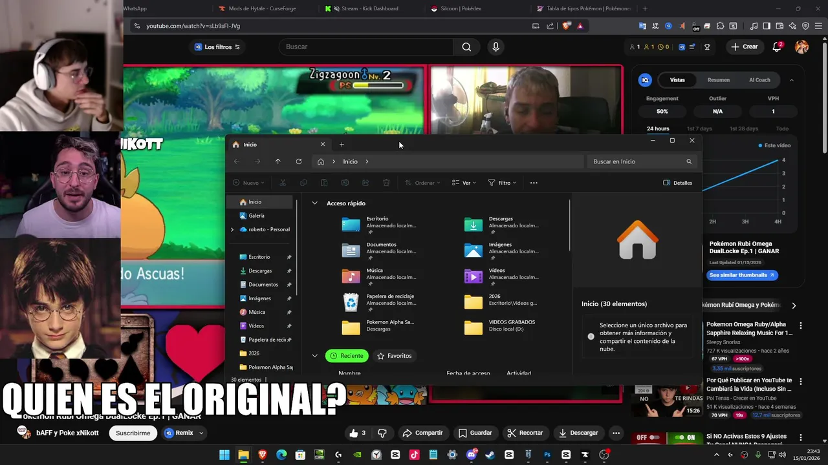Open the Brave extensions puzzle icon
828x465 pixels.
click(720, 26)
